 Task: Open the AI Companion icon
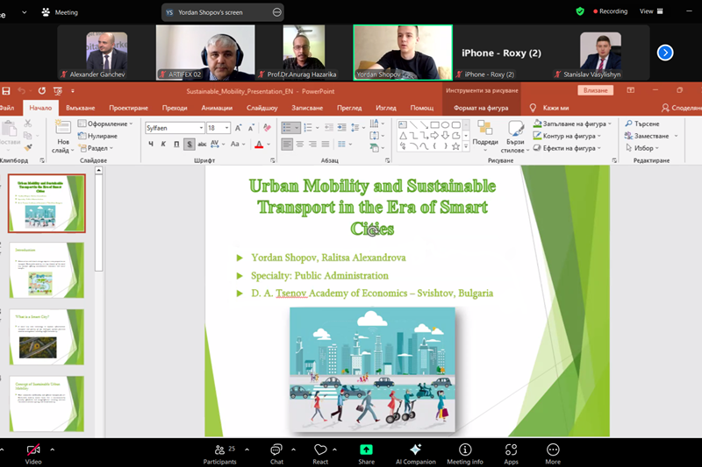pos(415,449)
